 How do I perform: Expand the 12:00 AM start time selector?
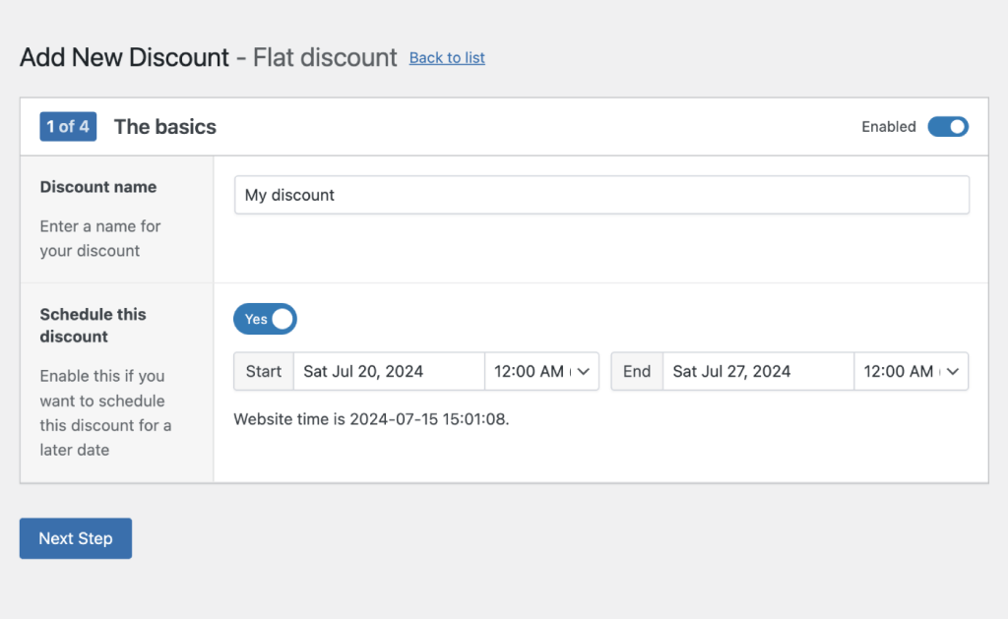tap(541, 371)
